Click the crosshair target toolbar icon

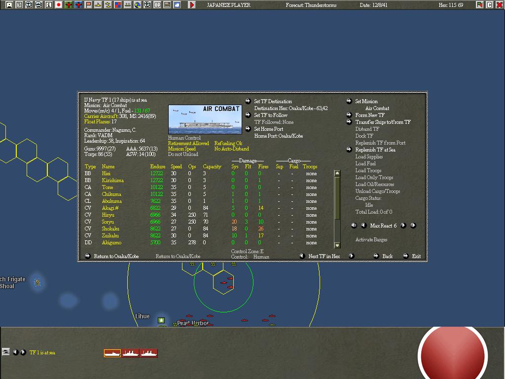tap(147, 5)
